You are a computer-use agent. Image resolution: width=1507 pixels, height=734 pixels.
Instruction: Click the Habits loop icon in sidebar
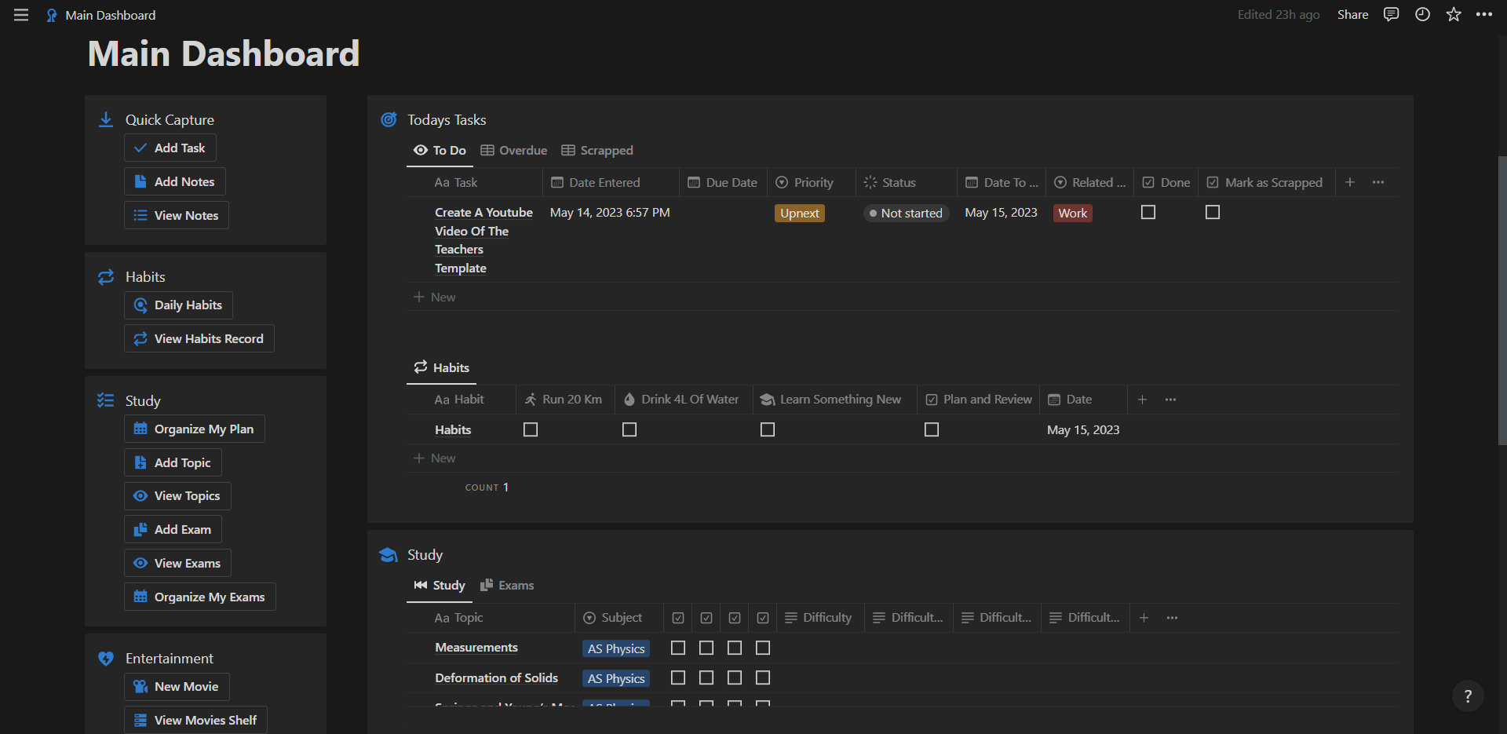(x=106, y=277)
